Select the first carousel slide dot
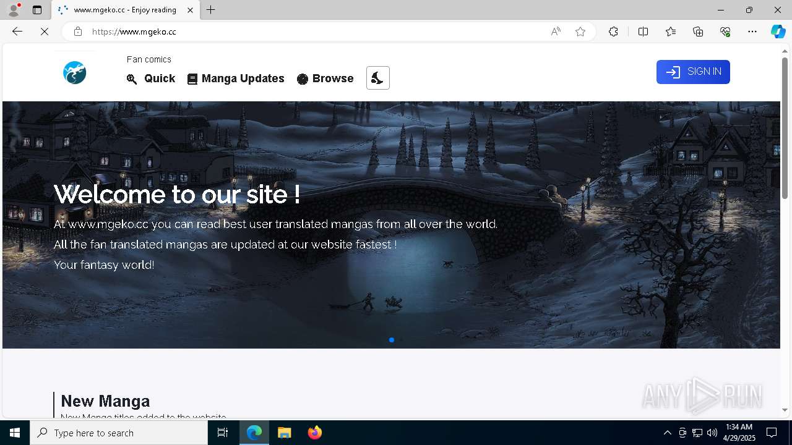 tap(392, 340)
